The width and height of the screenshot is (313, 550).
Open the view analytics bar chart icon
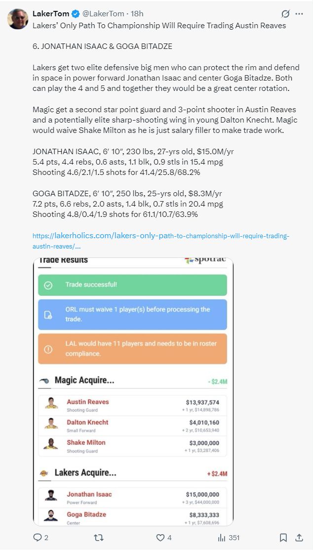222,537
